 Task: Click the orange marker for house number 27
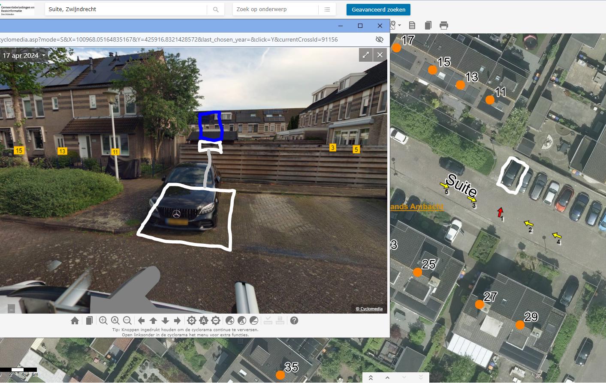479,305
